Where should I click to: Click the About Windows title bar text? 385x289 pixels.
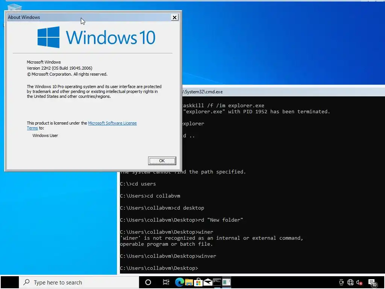(x=24, y=17)
